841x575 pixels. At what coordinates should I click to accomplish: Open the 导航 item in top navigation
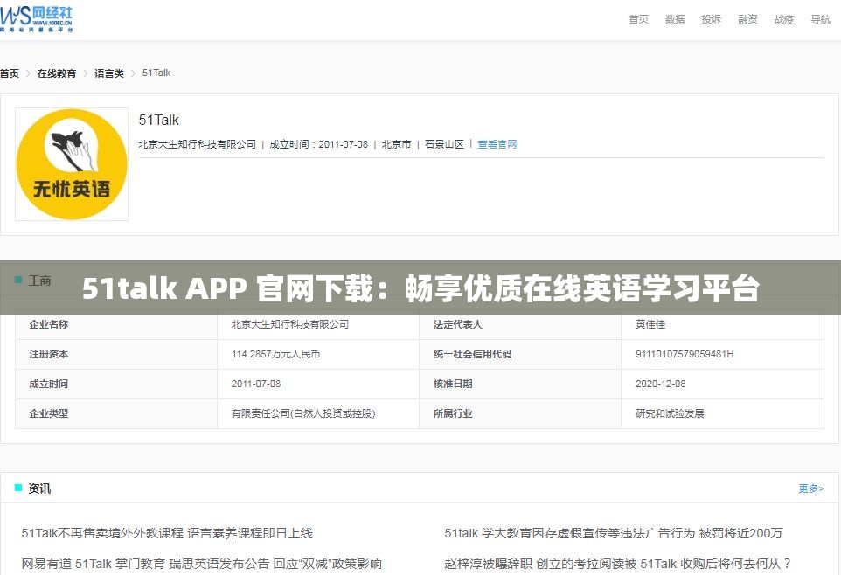click(x=820, y=18)
